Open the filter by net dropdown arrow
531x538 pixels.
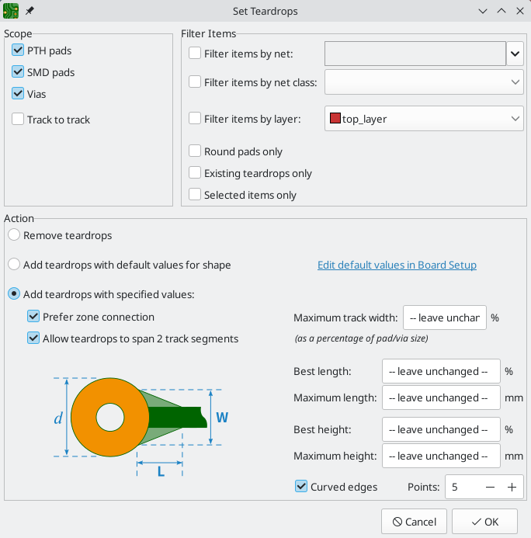coord(515,54)
